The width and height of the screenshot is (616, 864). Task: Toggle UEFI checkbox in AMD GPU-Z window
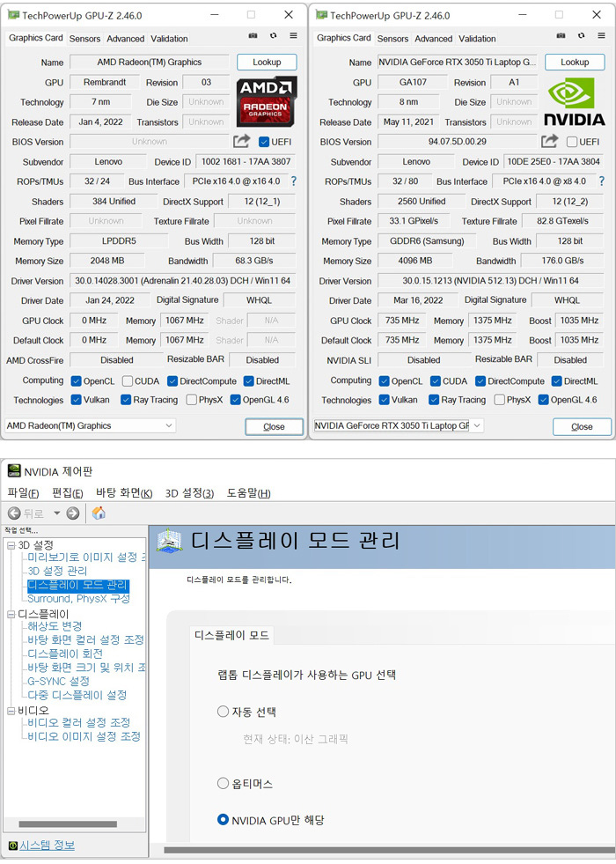click(x=264, y=142)
